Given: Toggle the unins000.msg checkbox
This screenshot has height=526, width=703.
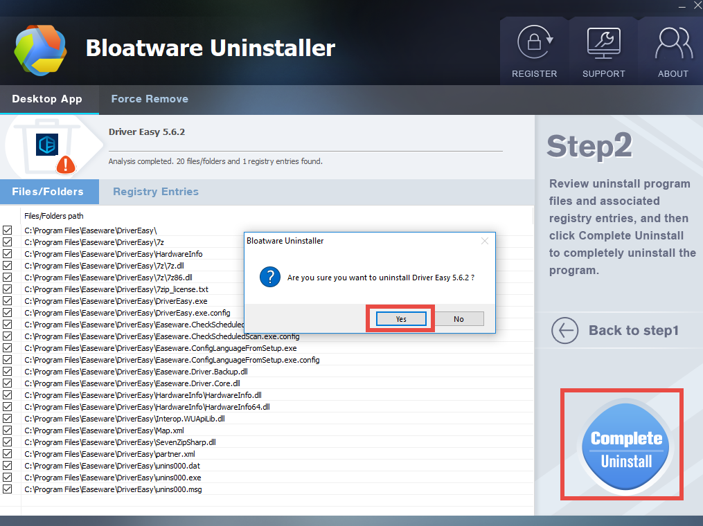Looking at the screenshot, I should [7, 489].
